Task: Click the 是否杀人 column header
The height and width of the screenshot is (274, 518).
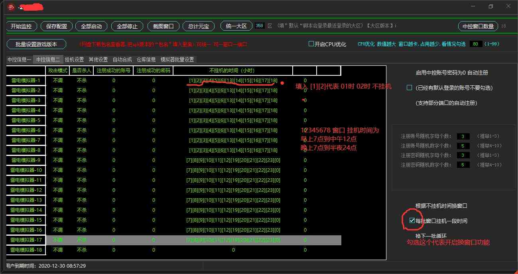Action: point(82,71)
